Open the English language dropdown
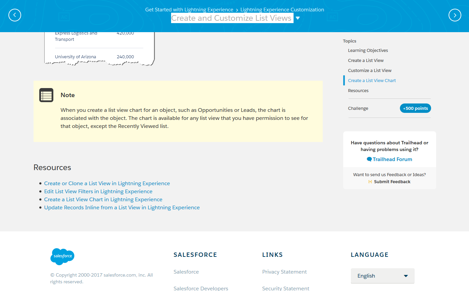Viewport: 469px width, 291px height. click(x=382, y=276)
